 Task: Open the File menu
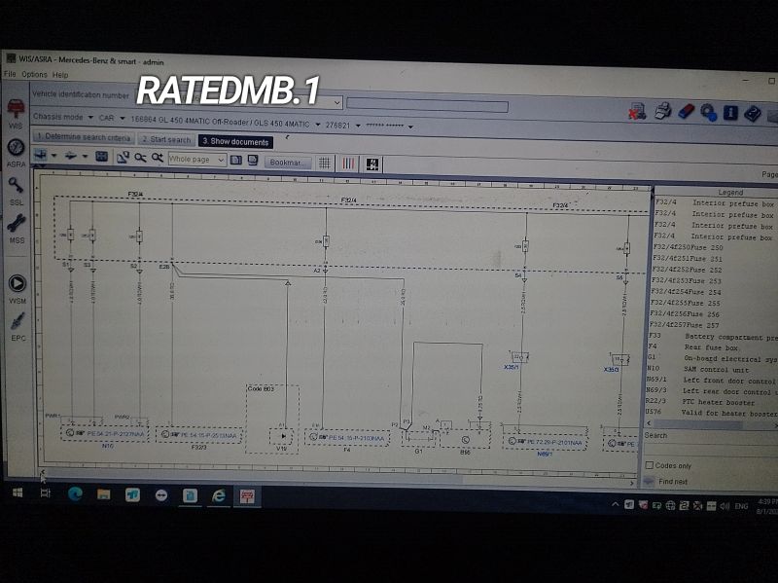point(10,74)
